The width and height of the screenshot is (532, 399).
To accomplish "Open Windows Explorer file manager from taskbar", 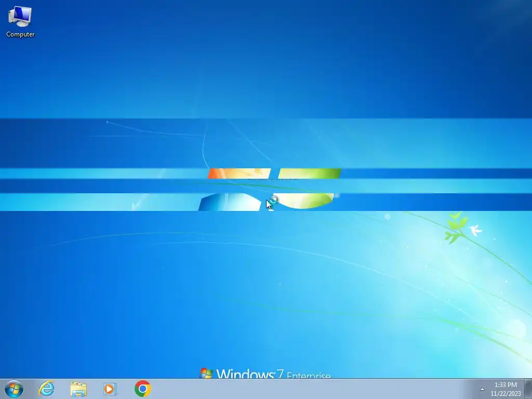I will pos(78,389).
